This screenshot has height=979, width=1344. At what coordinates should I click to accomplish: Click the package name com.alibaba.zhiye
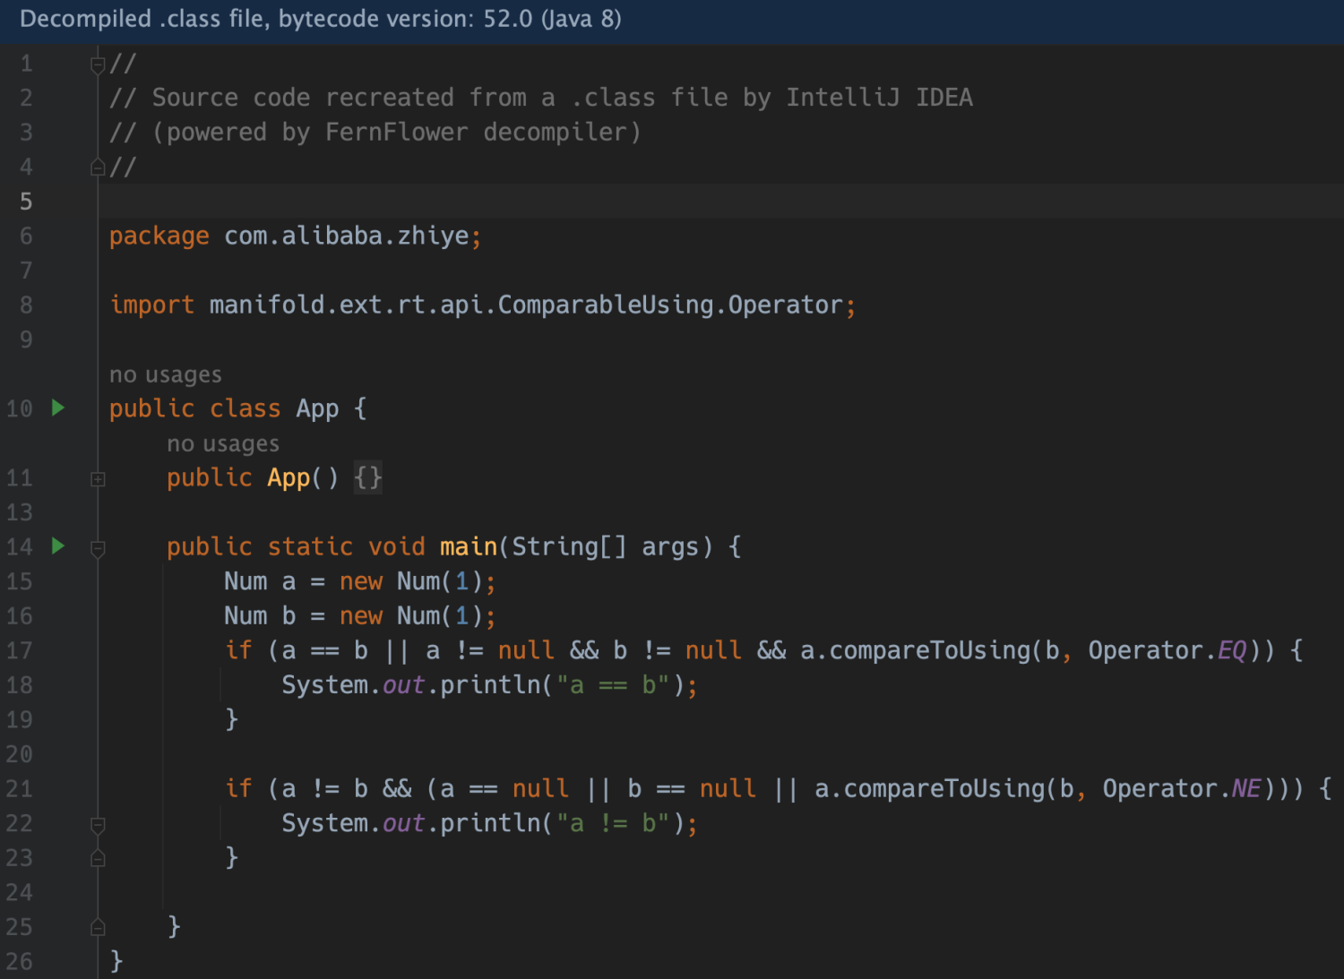coord(347,236)
